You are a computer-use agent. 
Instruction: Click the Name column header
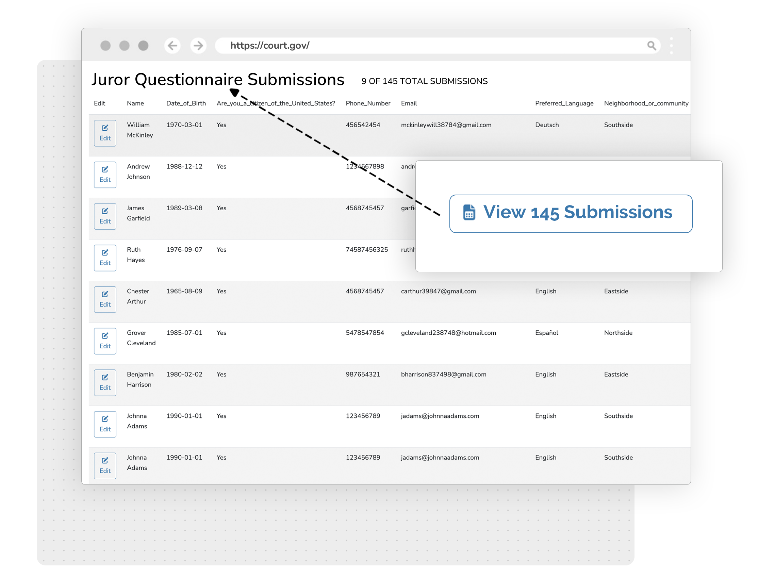135,103
